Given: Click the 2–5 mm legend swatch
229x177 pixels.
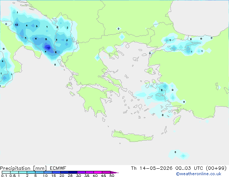Looking at the screenshot, I should click(x=31, y=172).
